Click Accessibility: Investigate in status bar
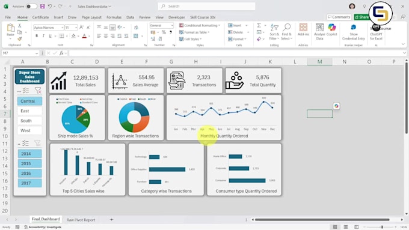The width and height of the screenshot is (409, 230). point(43,227)
